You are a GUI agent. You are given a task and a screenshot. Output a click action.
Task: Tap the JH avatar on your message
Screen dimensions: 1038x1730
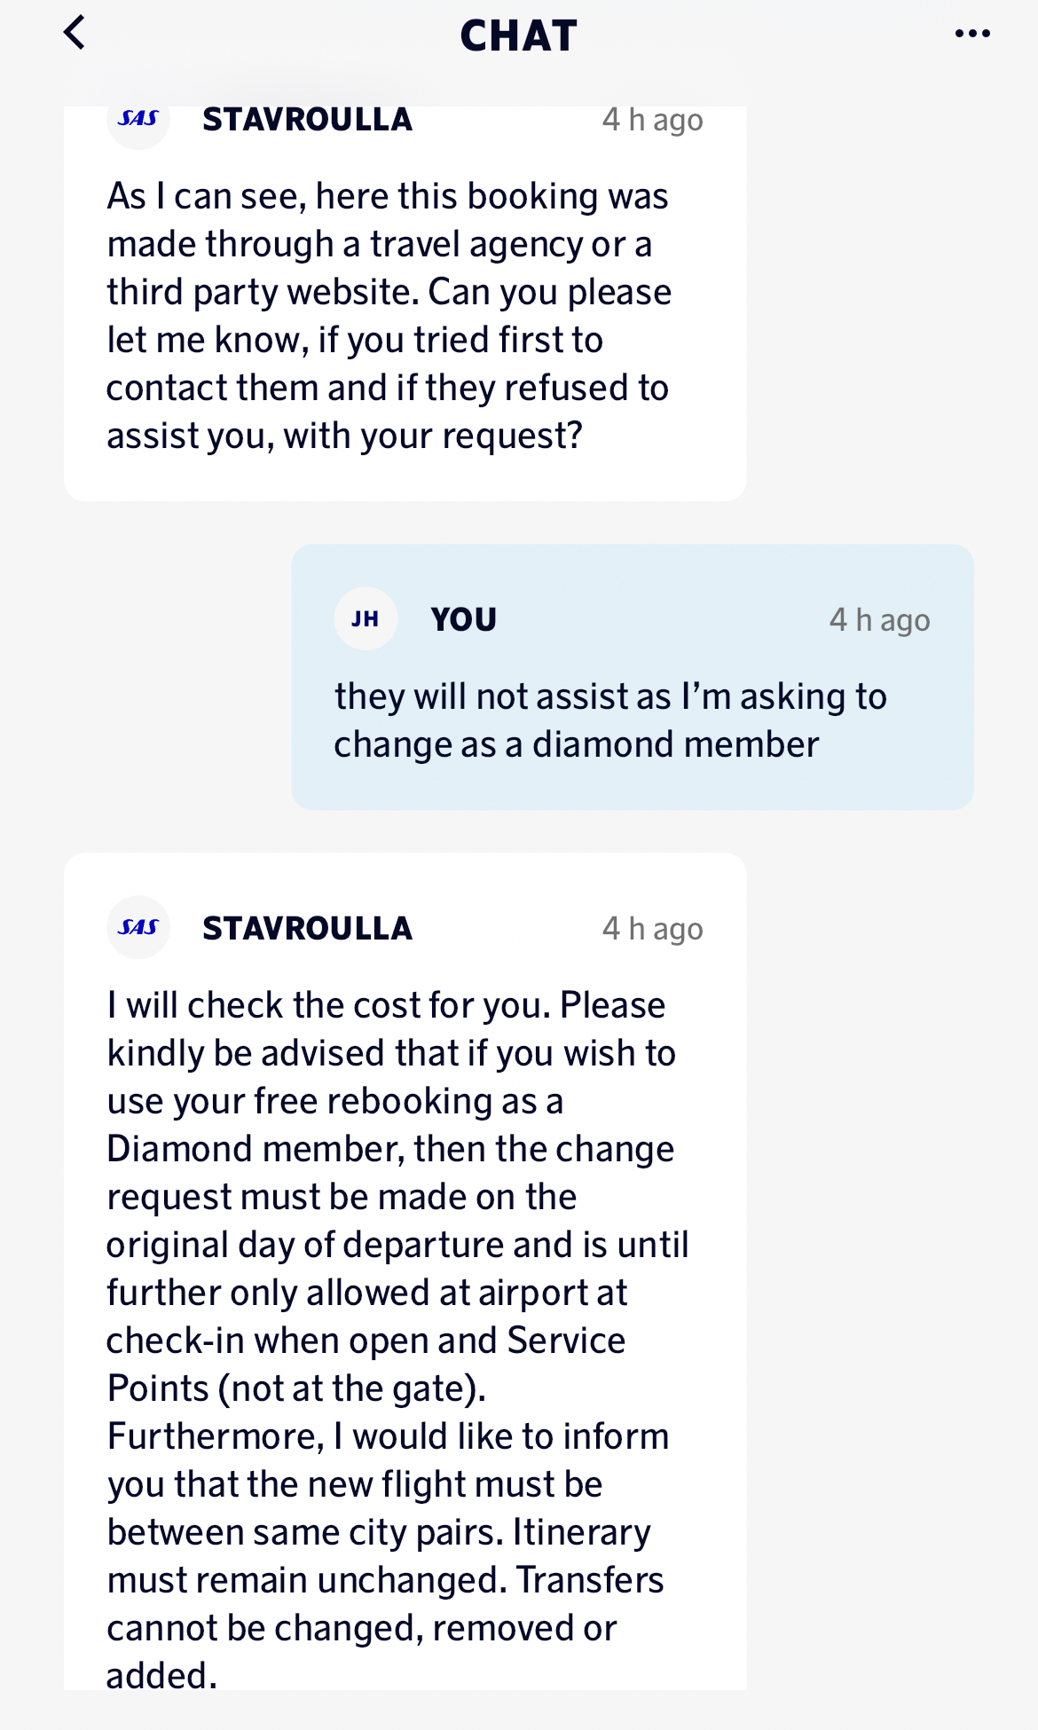pyautogui.click(x=366, y=619)
